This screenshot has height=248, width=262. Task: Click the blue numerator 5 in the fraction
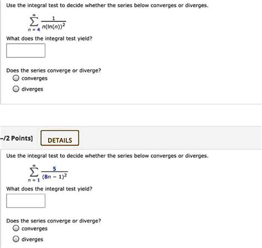pos(54,169)
